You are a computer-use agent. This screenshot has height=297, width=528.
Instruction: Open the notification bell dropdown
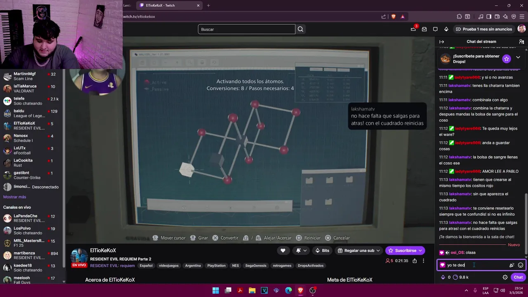[301, 250]
